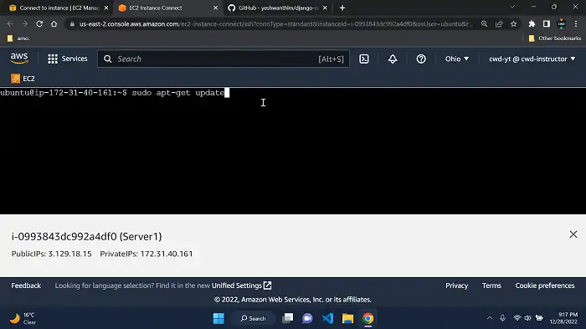The height and width of the screenshot is (329, 586).
Task: Open the Terms link
Action: [x=491, y=285]
